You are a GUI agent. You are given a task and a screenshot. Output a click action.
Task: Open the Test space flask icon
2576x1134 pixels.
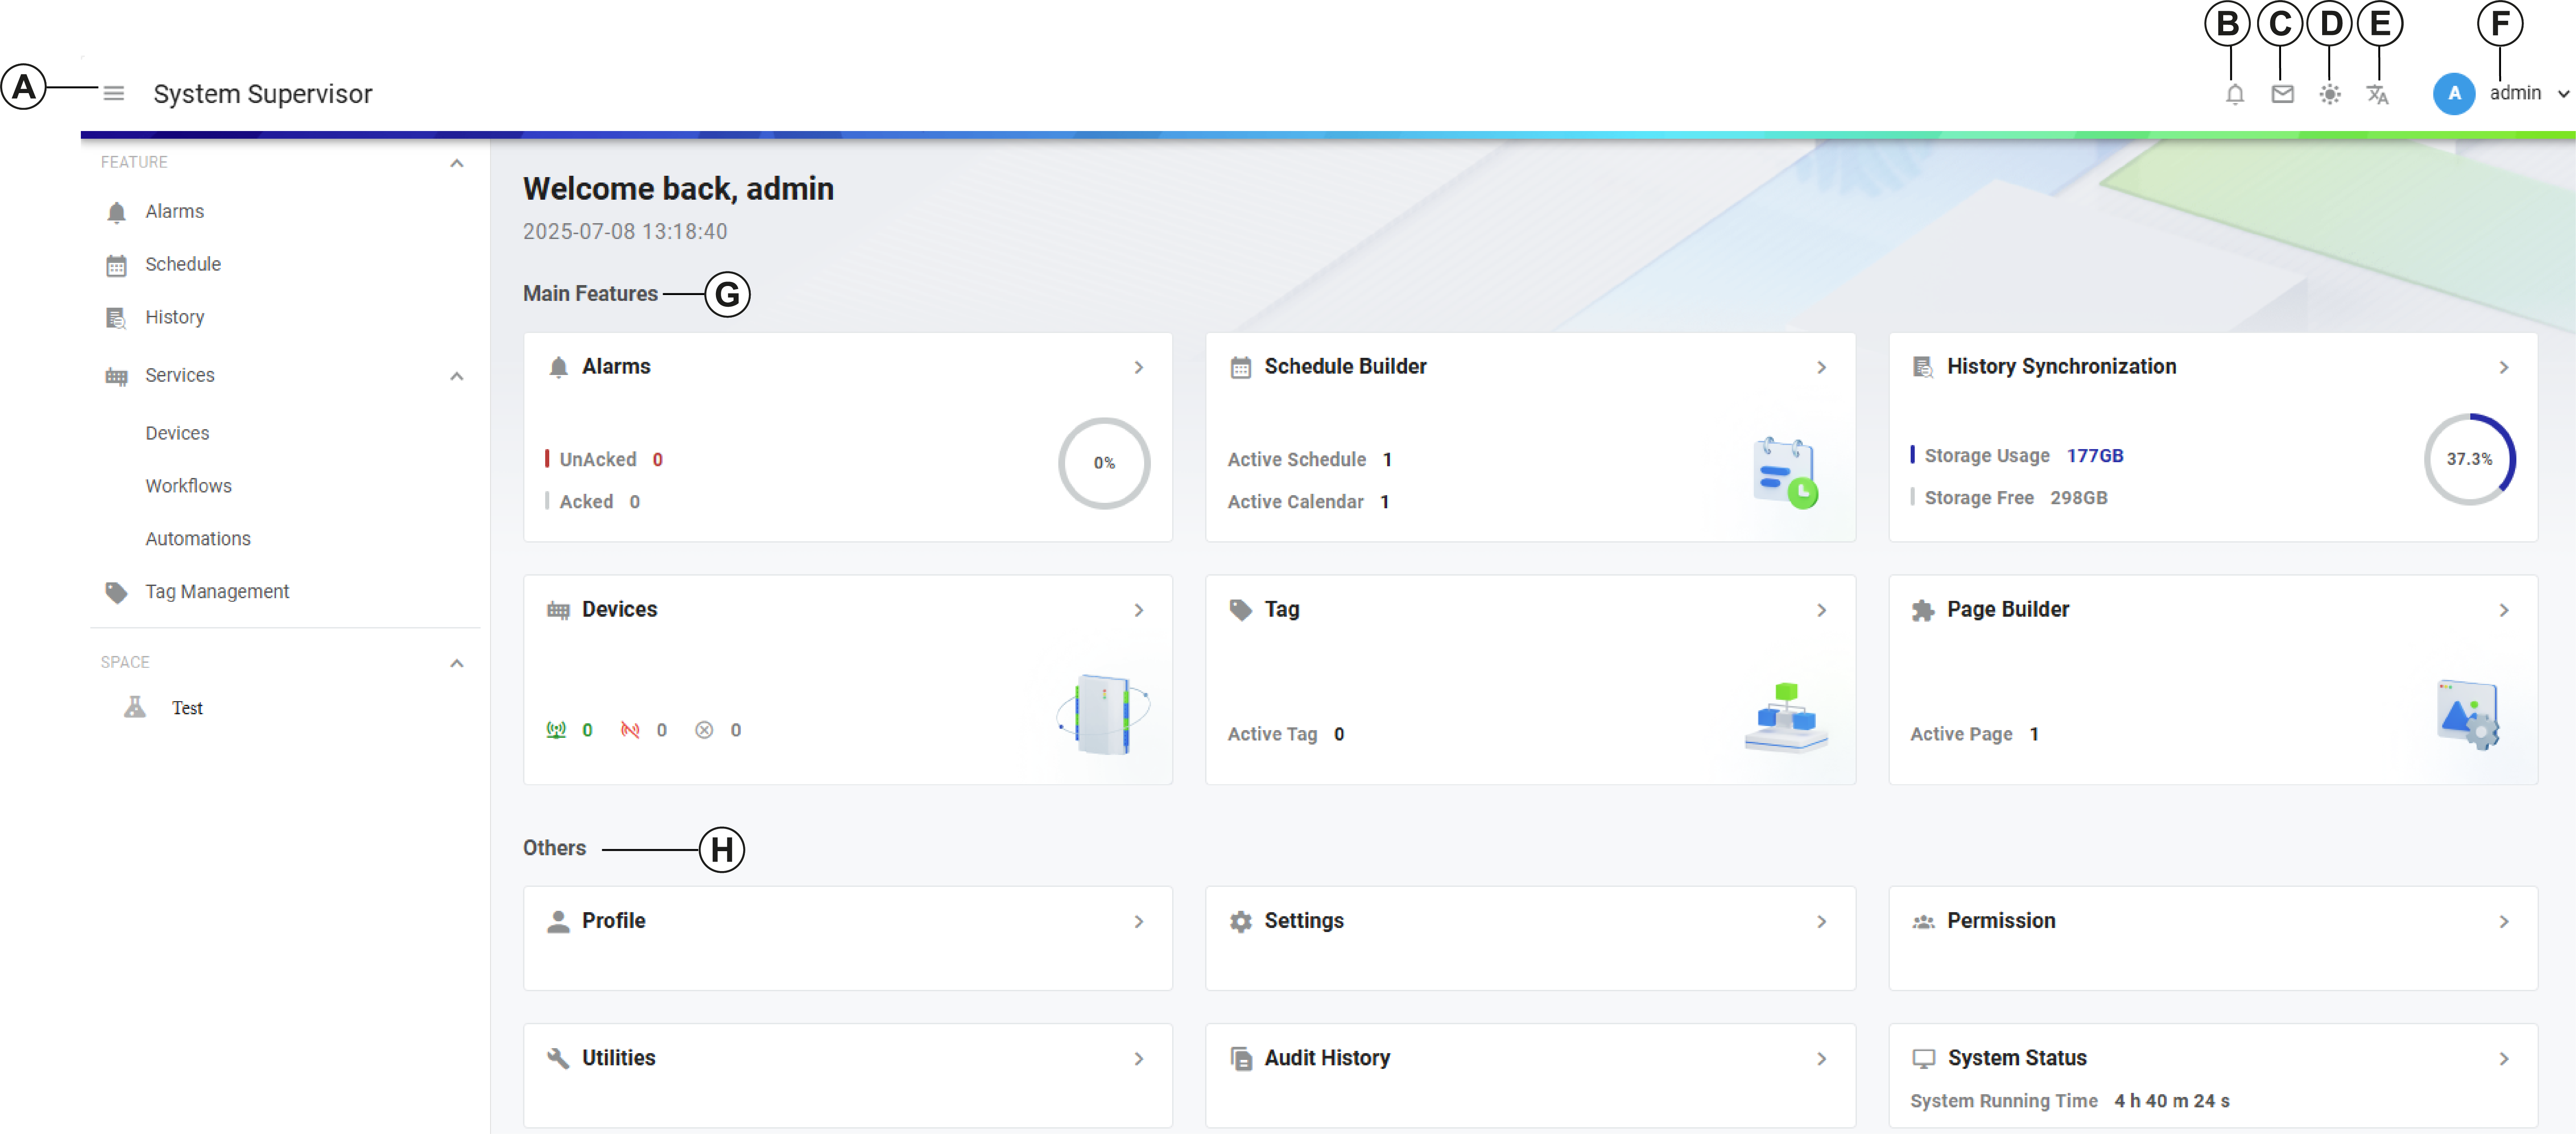click(135, 707)
